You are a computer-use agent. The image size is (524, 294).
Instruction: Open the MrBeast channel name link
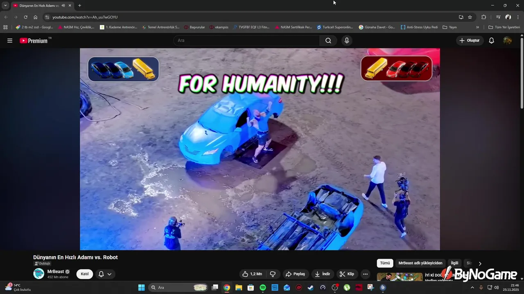click(x=56, y=272)
